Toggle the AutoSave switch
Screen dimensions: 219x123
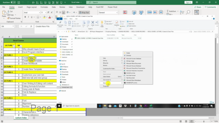pyautogui.click(x=13, y=2)
